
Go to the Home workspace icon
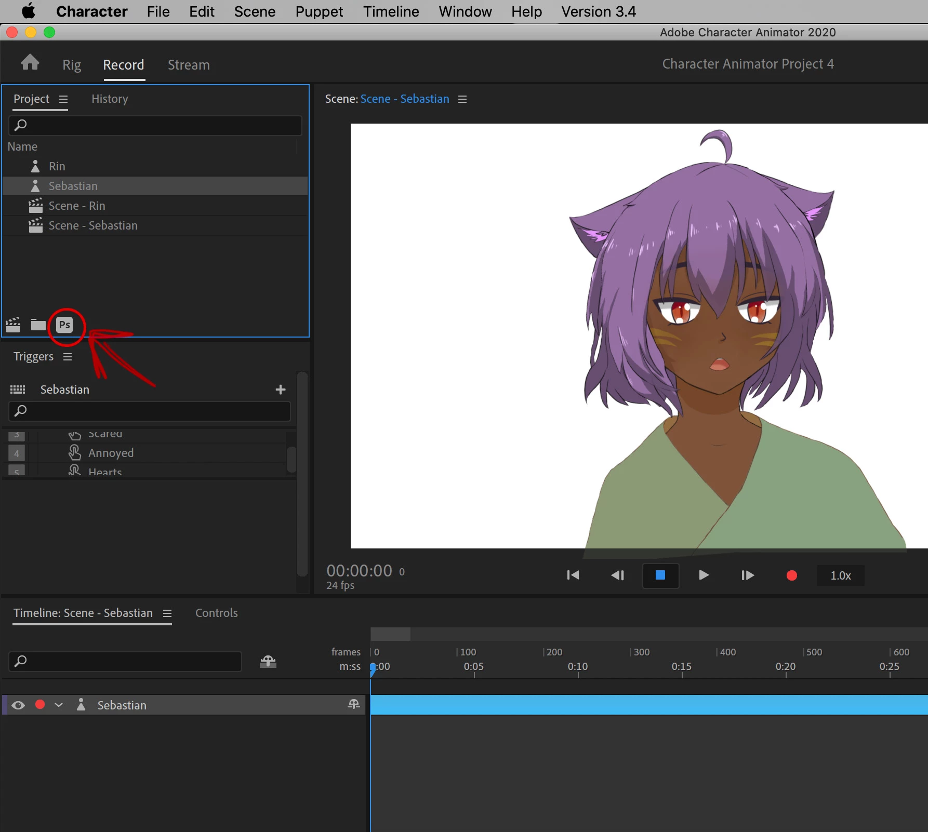point(30,63)
